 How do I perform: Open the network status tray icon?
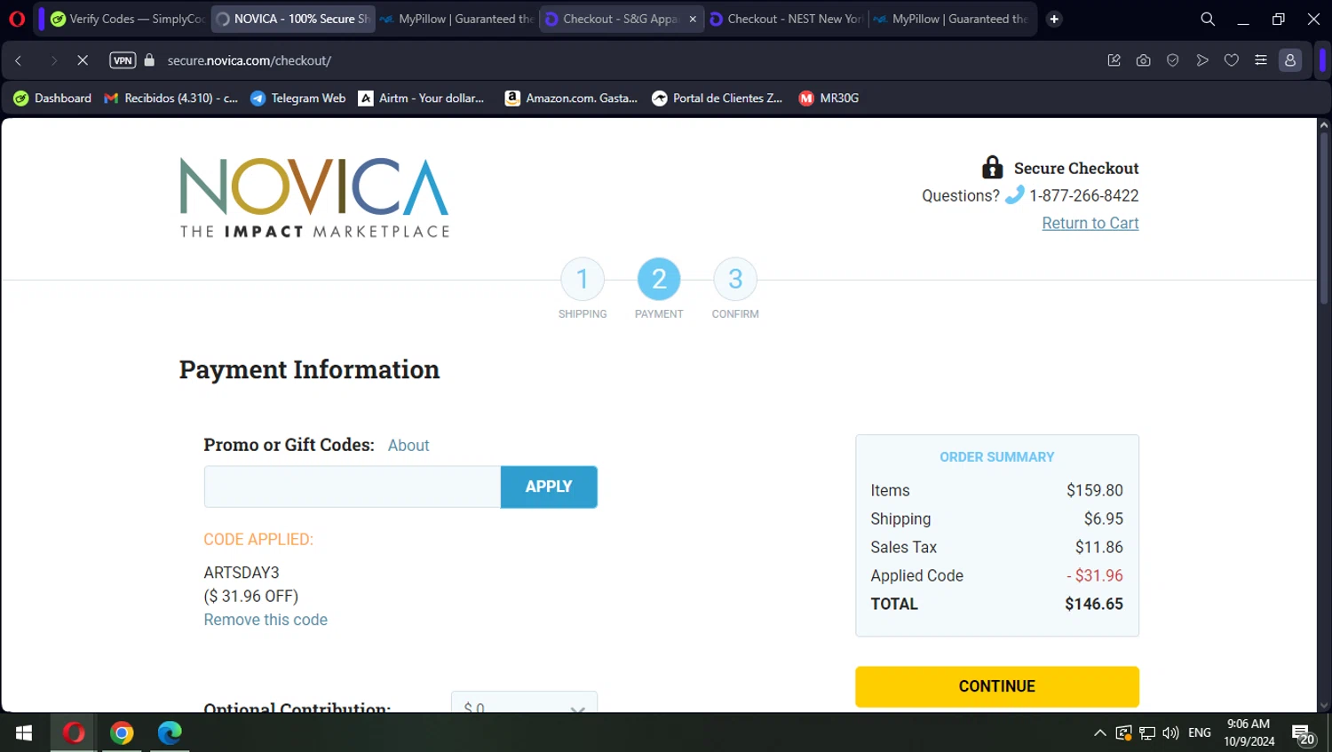click(1147, 732)
